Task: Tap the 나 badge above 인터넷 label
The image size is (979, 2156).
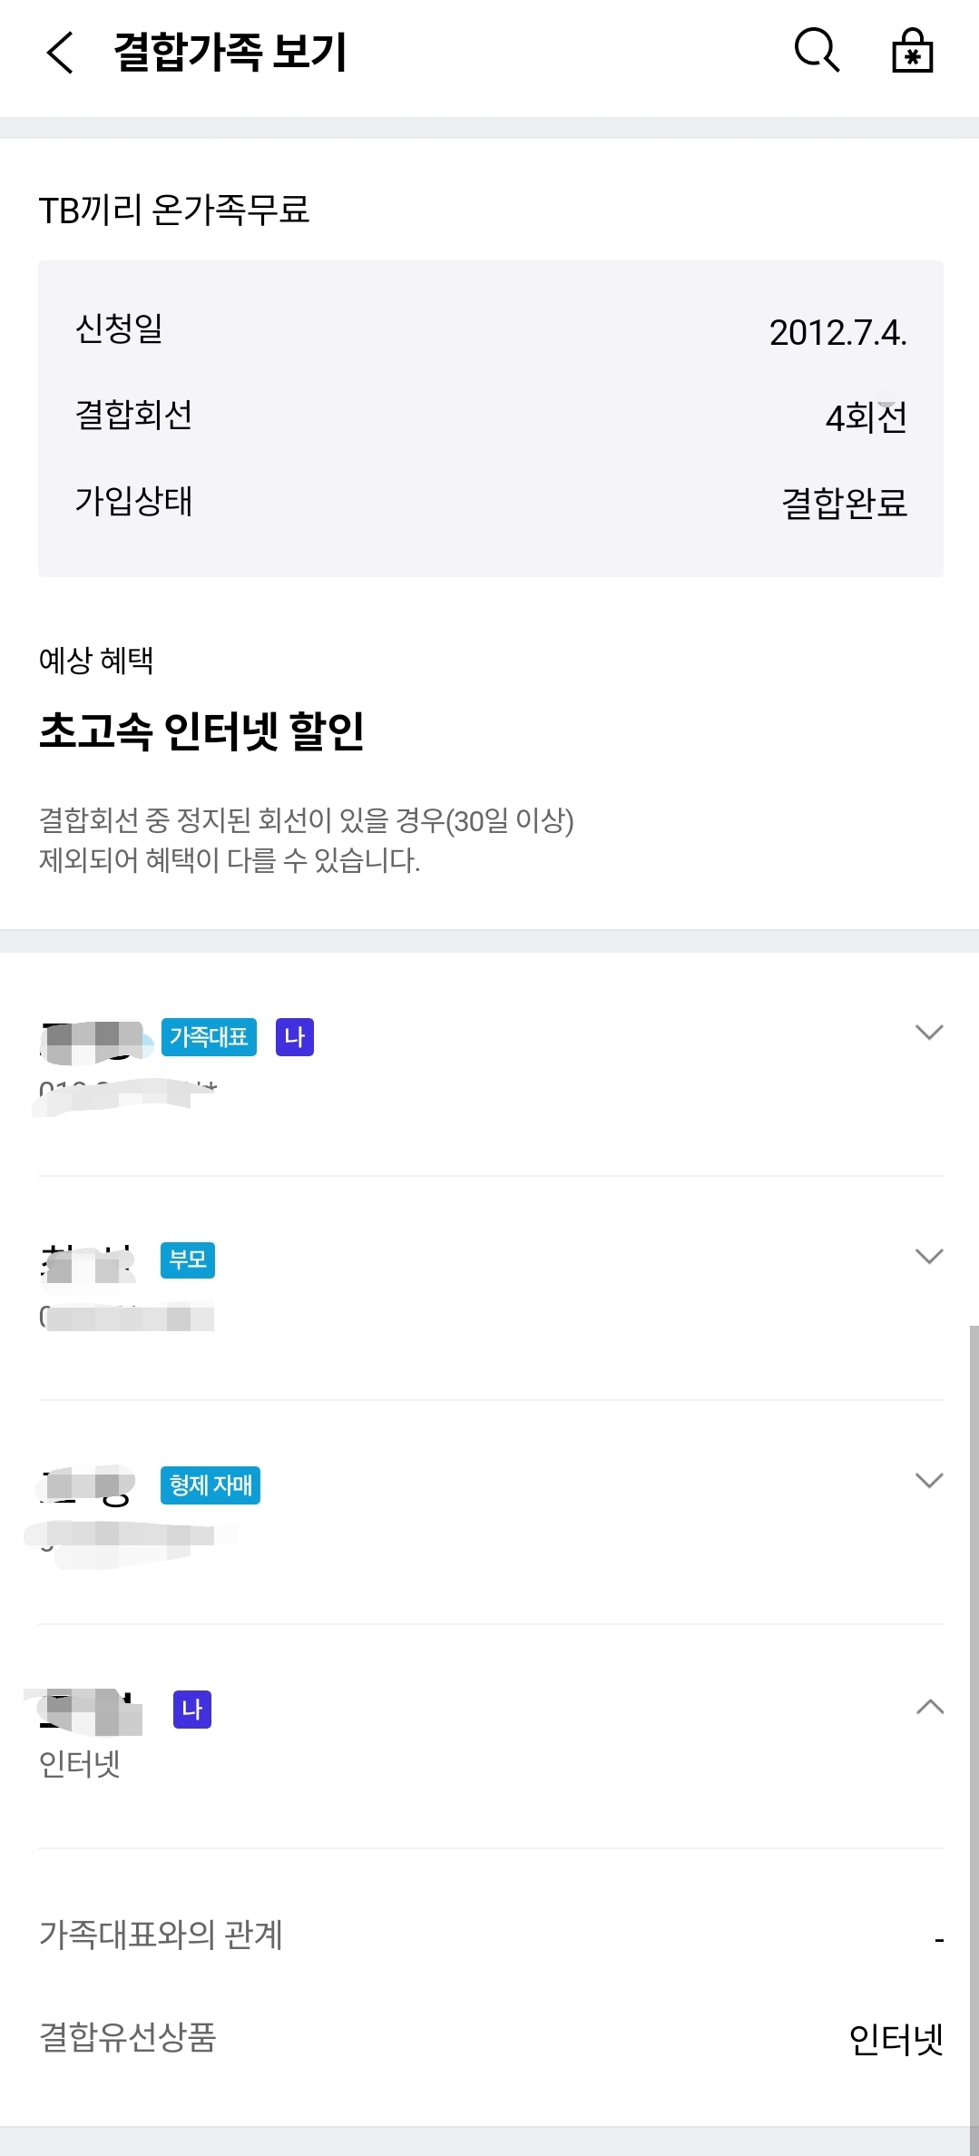Action: click(192, 1710)
